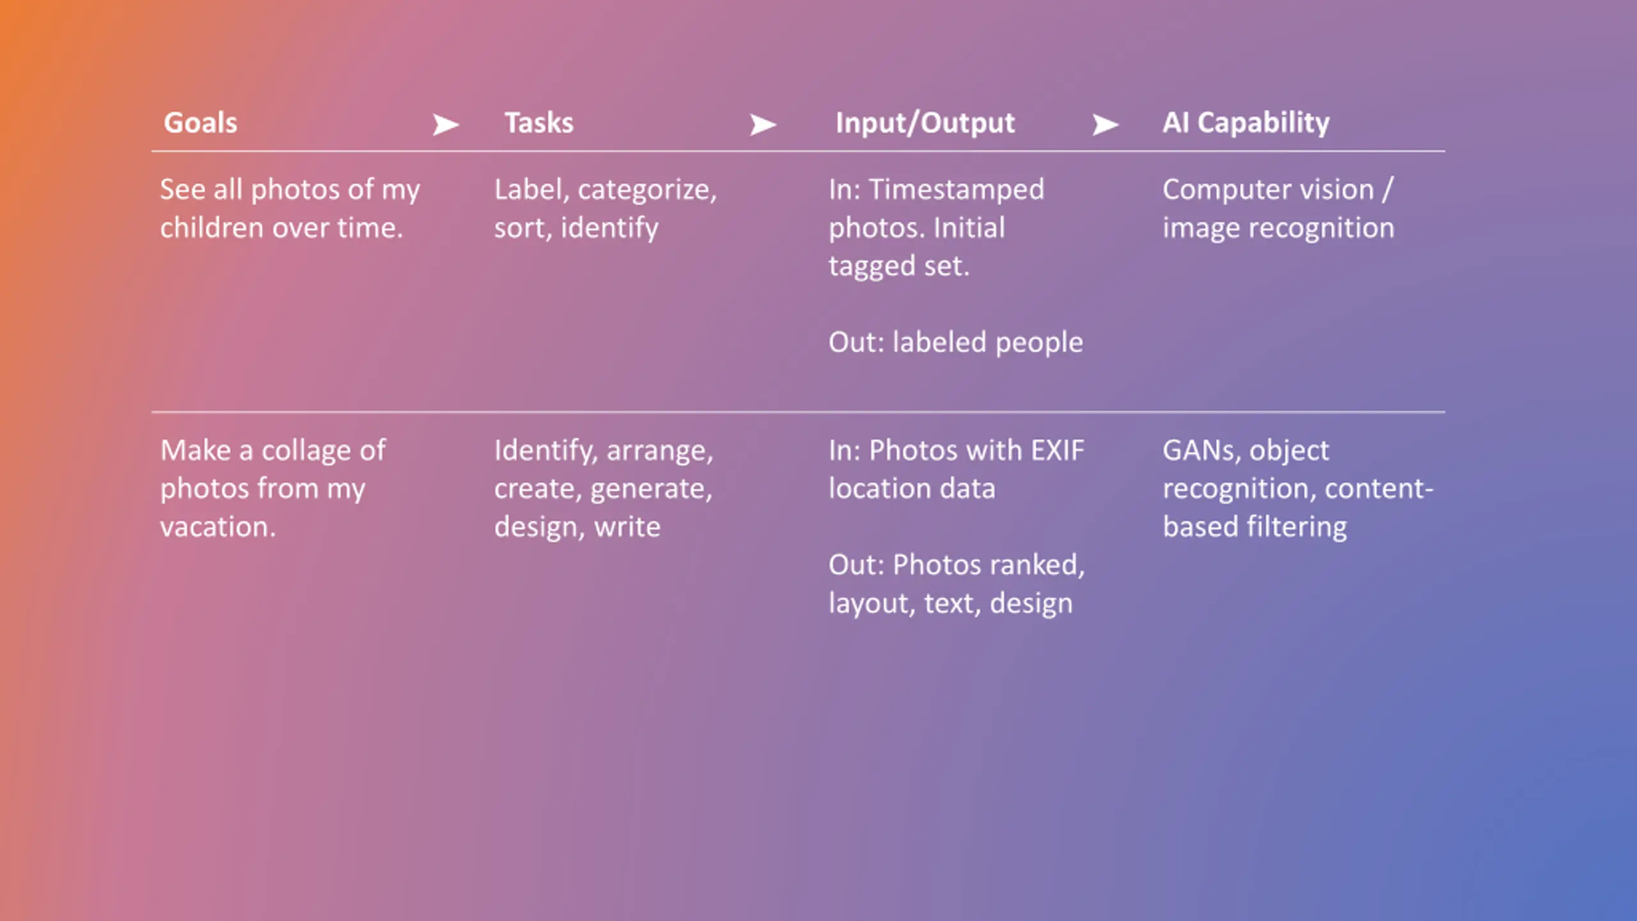Click the arrow between Tasks and Input/Output
Screen dimensions: 1637x921
coord(763,124)
